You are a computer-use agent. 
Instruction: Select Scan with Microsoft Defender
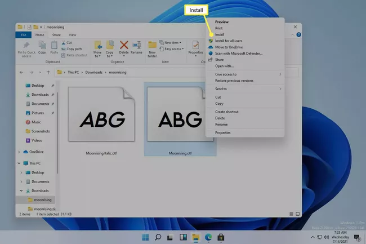pyautogui.click(x=239, y=53)
